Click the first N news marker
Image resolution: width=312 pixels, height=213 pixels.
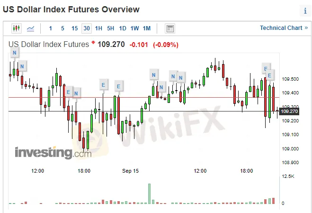click(x=15, y=53)
